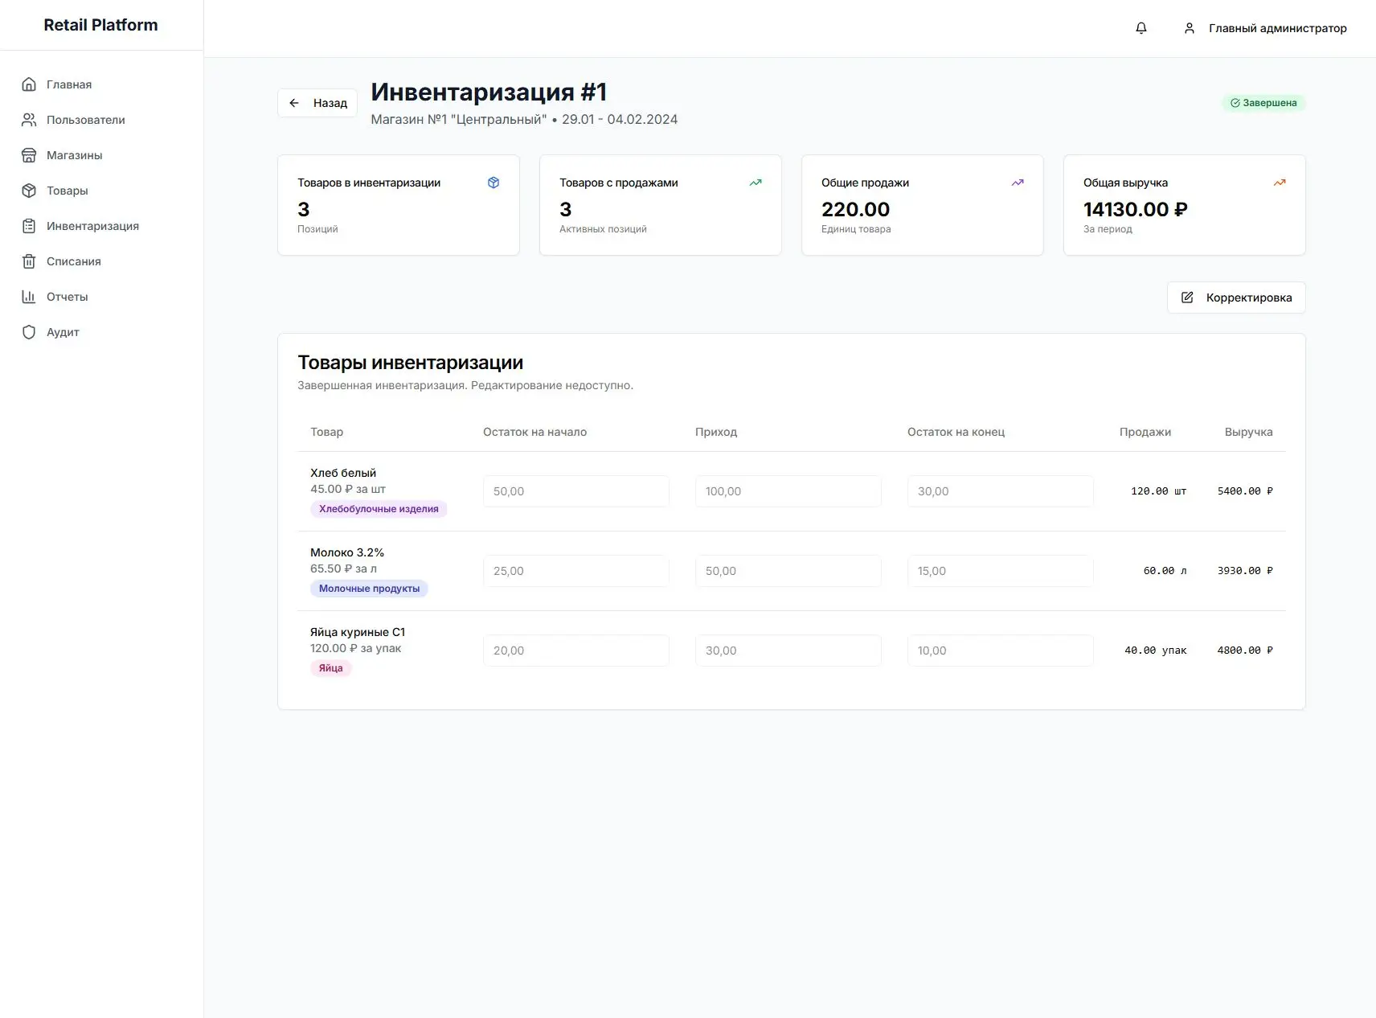Click the Завершена status badge
Viewport: 1376px width, 1018px height.
tap(1263, 102)
